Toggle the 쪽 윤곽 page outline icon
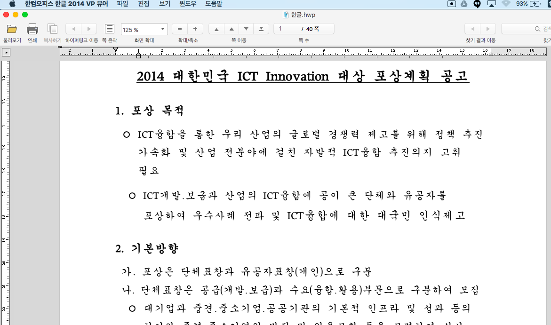This screenshot has width=551, height=325. point(110,29)
